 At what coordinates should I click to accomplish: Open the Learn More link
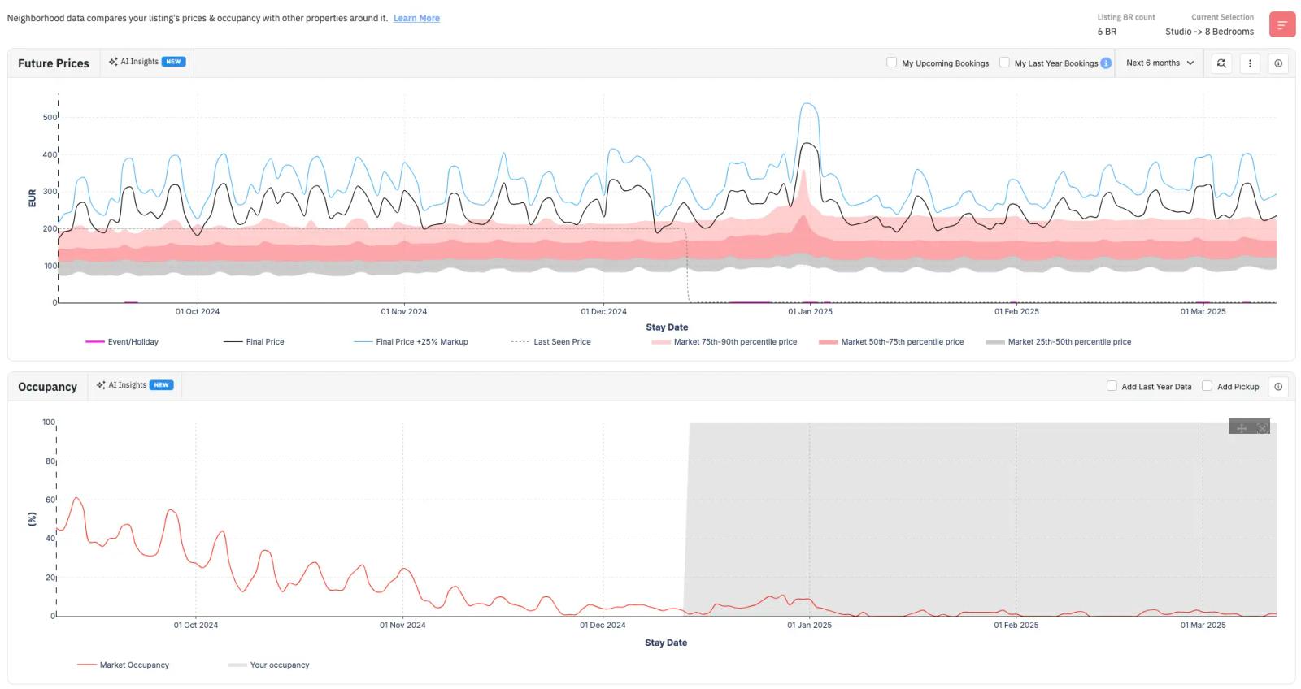416,18
